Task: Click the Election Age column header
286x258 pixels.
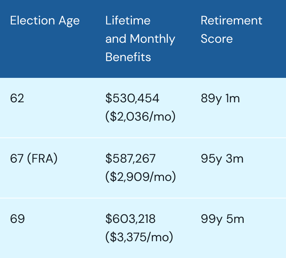Action: [45, 21]
